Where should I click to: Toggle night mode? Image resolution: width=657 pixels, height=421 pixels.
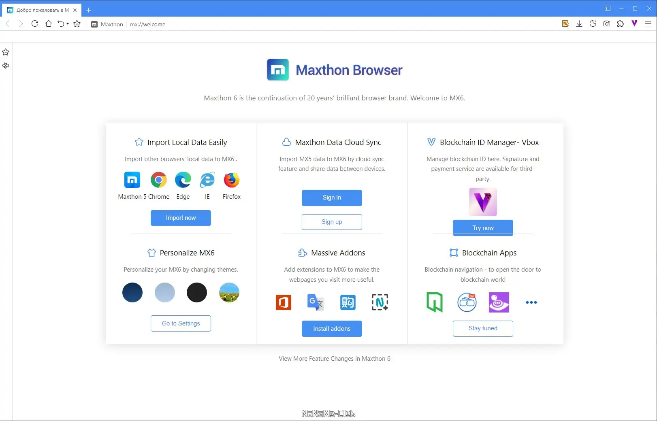593,24
